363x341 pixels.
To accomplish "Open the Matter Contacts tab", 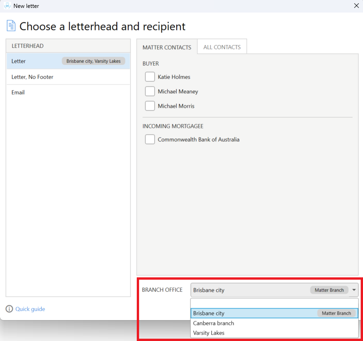I will 167,47.
